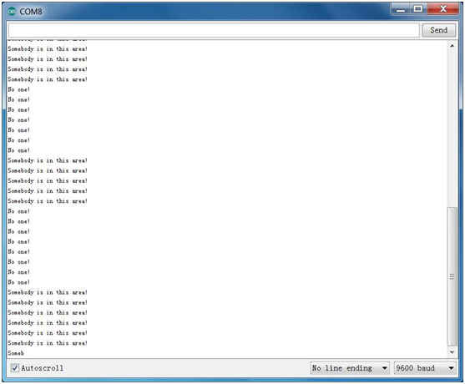Click the Autoscroll label text
465x384 pixels.
tap(42, 368)
